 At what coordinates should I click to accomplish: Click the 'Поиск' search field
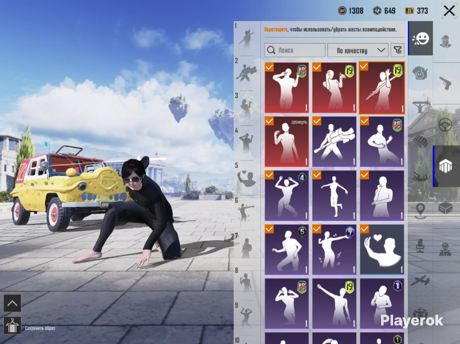(295, 50)
